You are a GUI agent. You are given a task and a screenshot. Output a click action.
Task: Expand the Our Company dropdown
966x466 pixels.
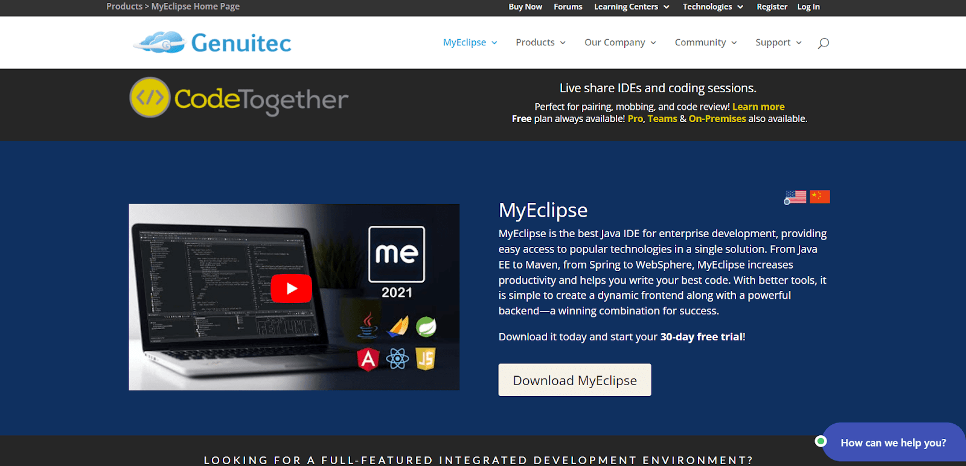(620, 42)
